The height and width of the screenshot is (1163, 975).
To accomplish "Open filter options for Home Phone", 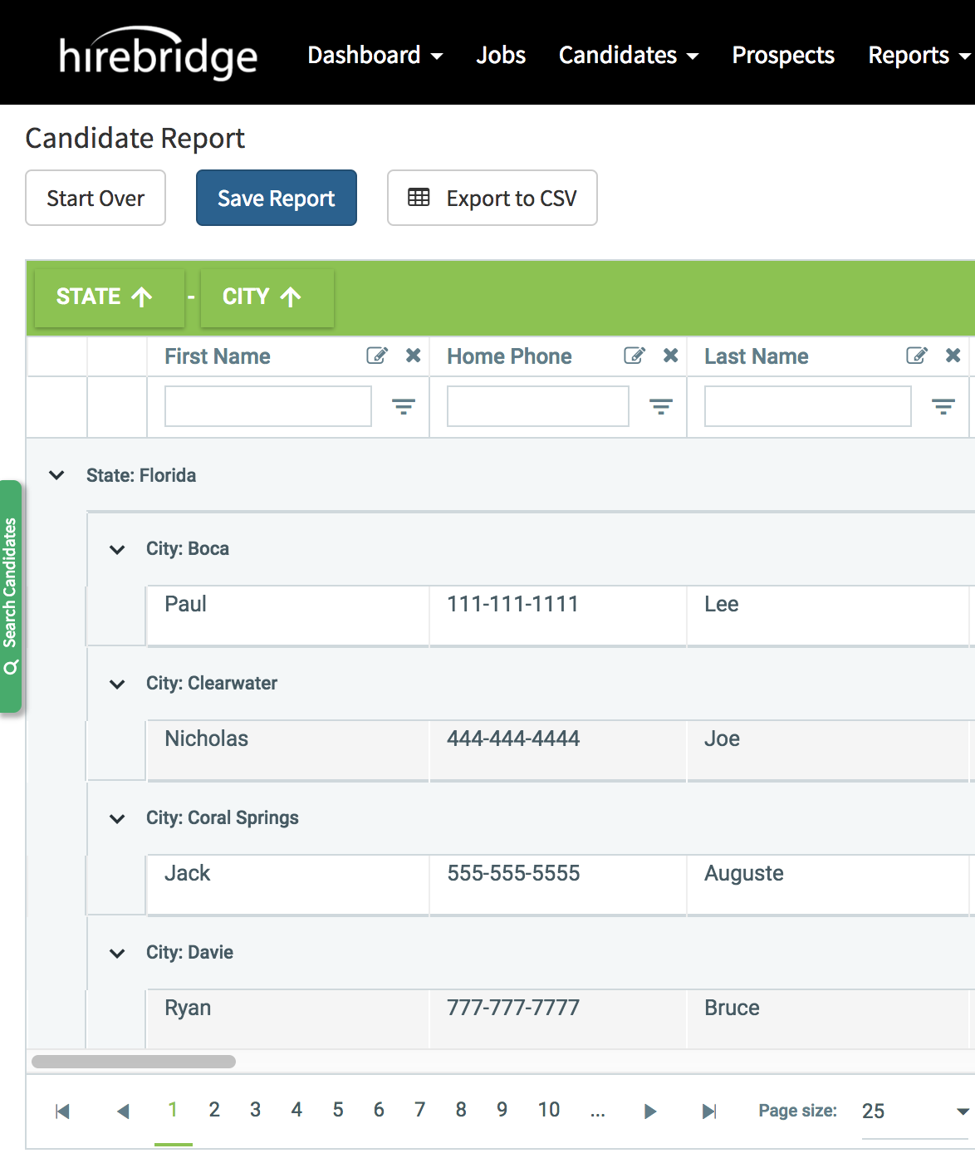I will tap(661, 406).
